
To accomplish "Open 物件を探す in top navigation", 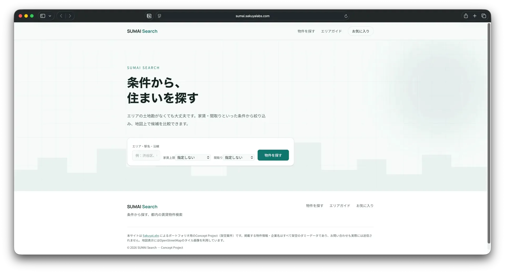I will click(x=306, y=31).
